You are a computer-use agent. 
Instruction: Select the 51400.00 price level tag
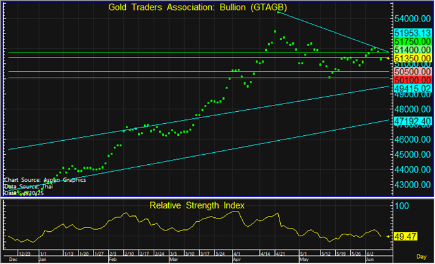(x=412, y=49)
